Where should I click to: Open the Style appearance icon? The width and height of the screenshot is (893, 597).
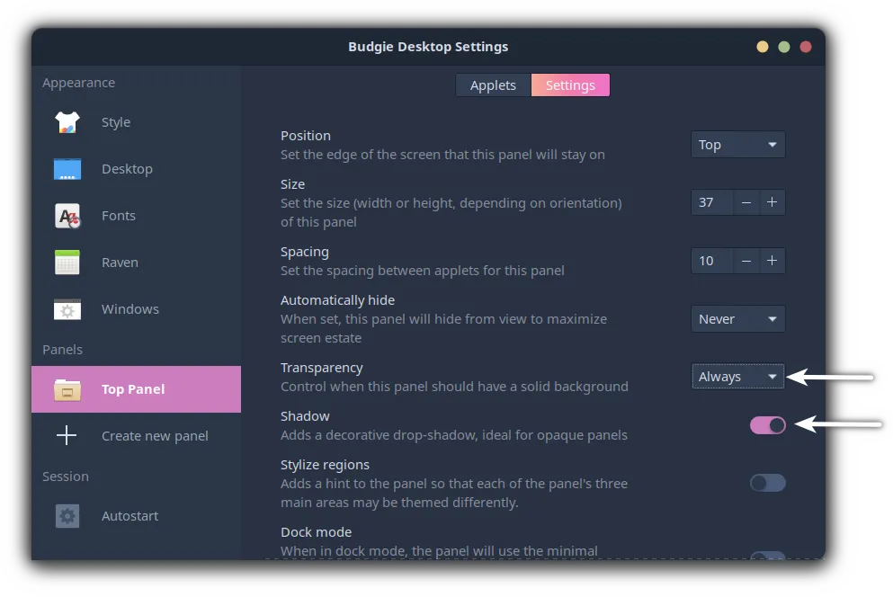tap(67, 122)
